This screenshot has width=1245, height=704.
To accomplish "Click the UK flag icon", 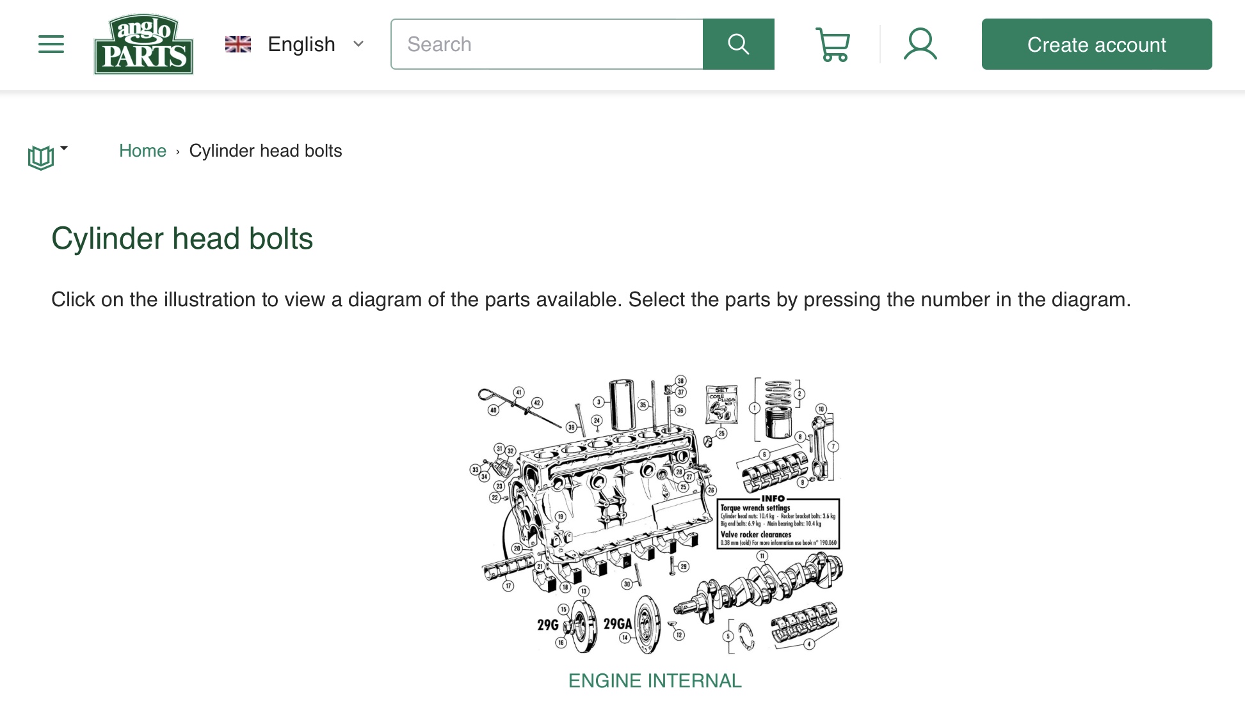I will click(x=238, y=44).
